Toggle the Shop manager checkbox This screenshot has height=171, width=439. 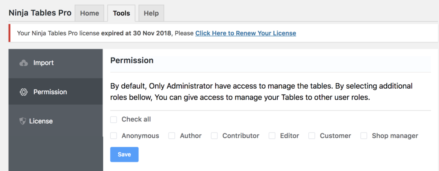coord(364,136)
